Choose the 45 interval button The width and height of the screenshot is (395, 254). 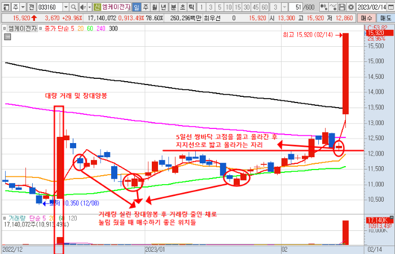tap(256, 7)
